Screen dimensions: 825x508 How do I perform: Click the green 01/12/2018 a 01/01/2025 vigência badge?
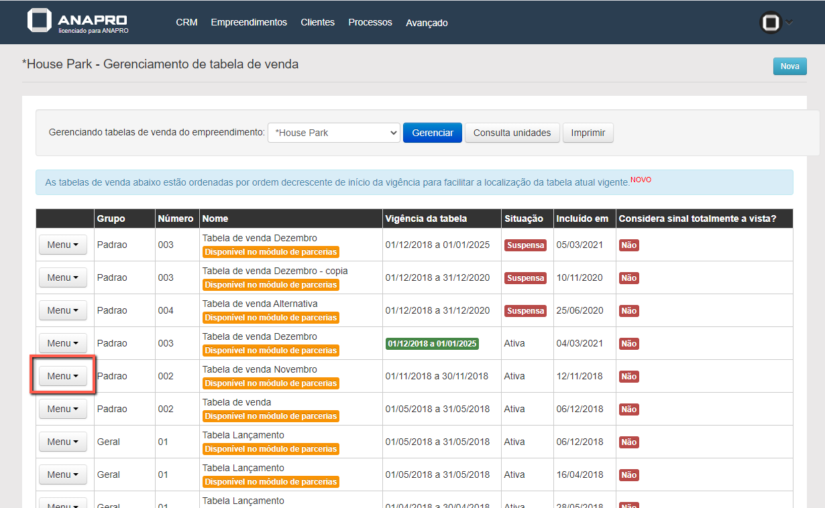[x=432, y=344]
